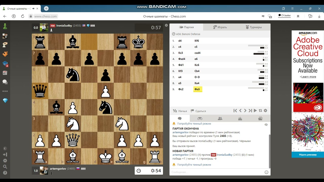Switch to the Играть tab
This screenshot has width=324, height=182.
click(220, 27)
